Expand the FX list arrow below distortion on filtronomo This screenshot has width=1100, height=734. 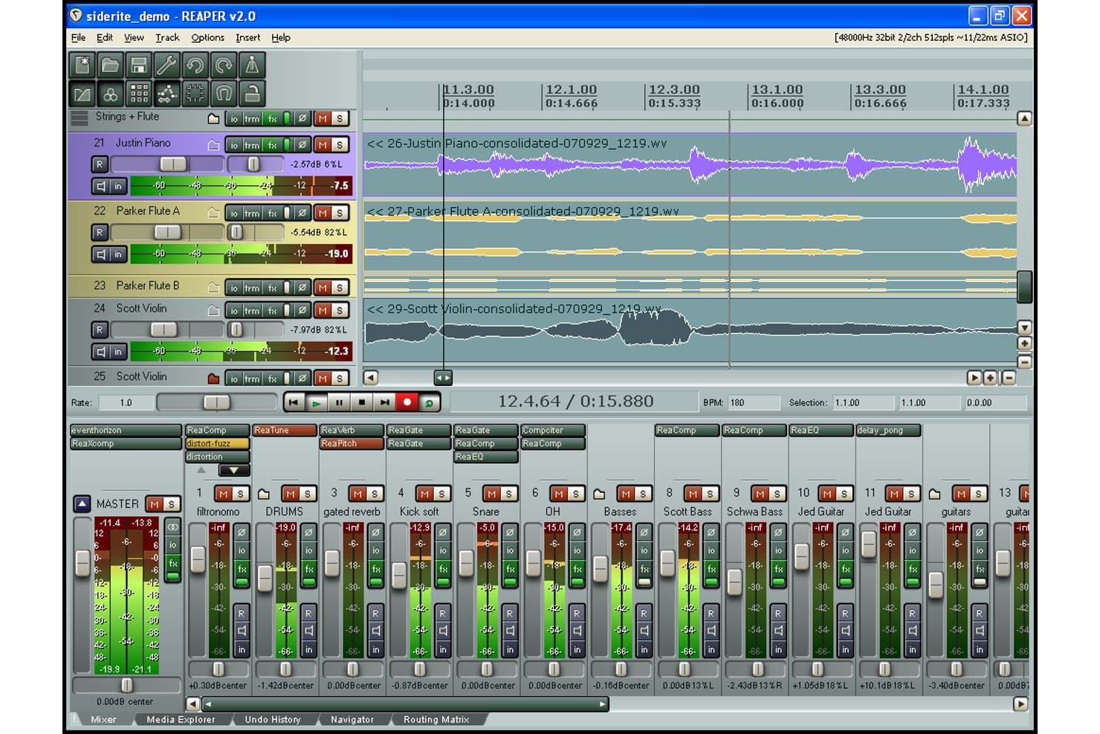pos(234,471)
